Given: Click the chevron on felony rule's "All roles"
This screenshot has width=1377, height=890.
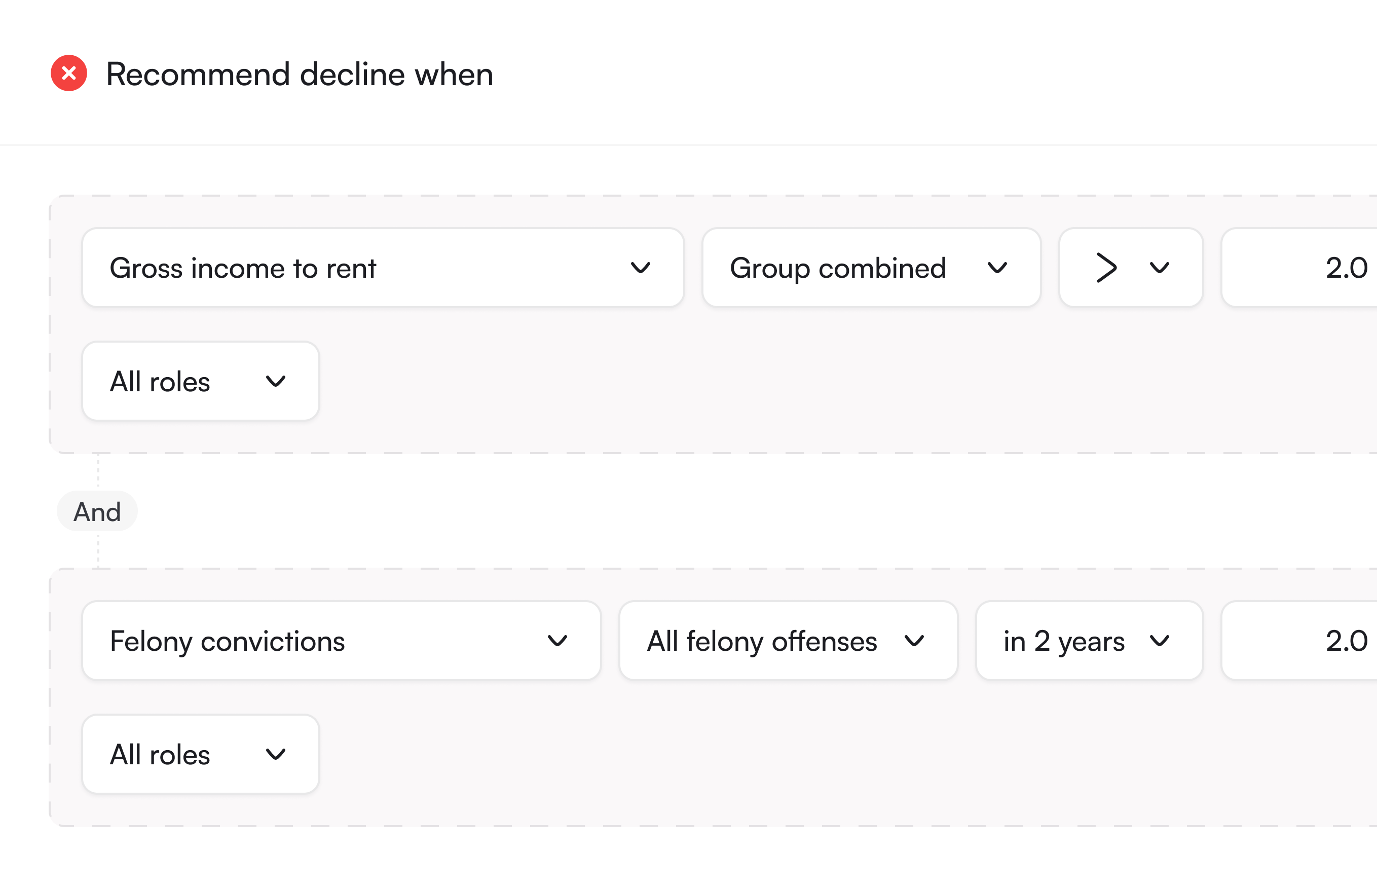Looking at the screenshot, I should click(276, 754).
